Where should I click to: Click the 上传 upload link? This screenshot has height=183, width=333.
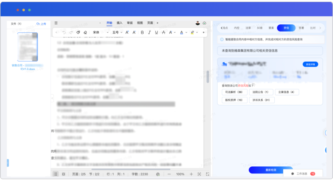tap(41, 24)
